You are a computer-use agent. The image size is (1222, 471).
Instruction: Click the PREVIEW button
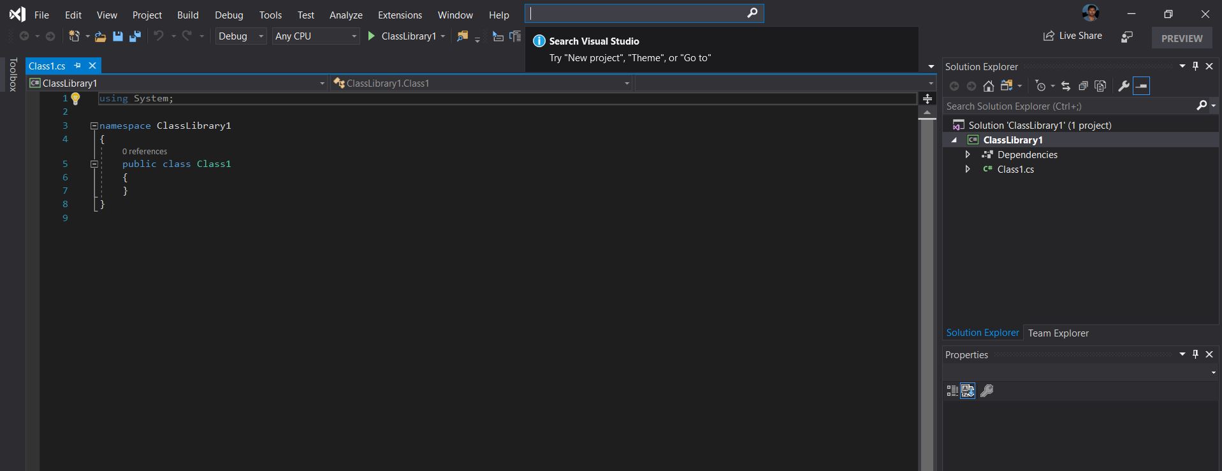[1182, 38]
